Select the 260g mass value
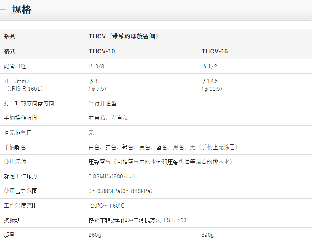The height and width of the screenshot is (242, 312). tap(95, 235)
